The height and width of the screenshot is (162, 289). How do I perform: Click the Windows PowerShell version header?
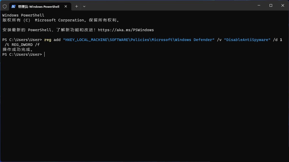pos(23,15)
